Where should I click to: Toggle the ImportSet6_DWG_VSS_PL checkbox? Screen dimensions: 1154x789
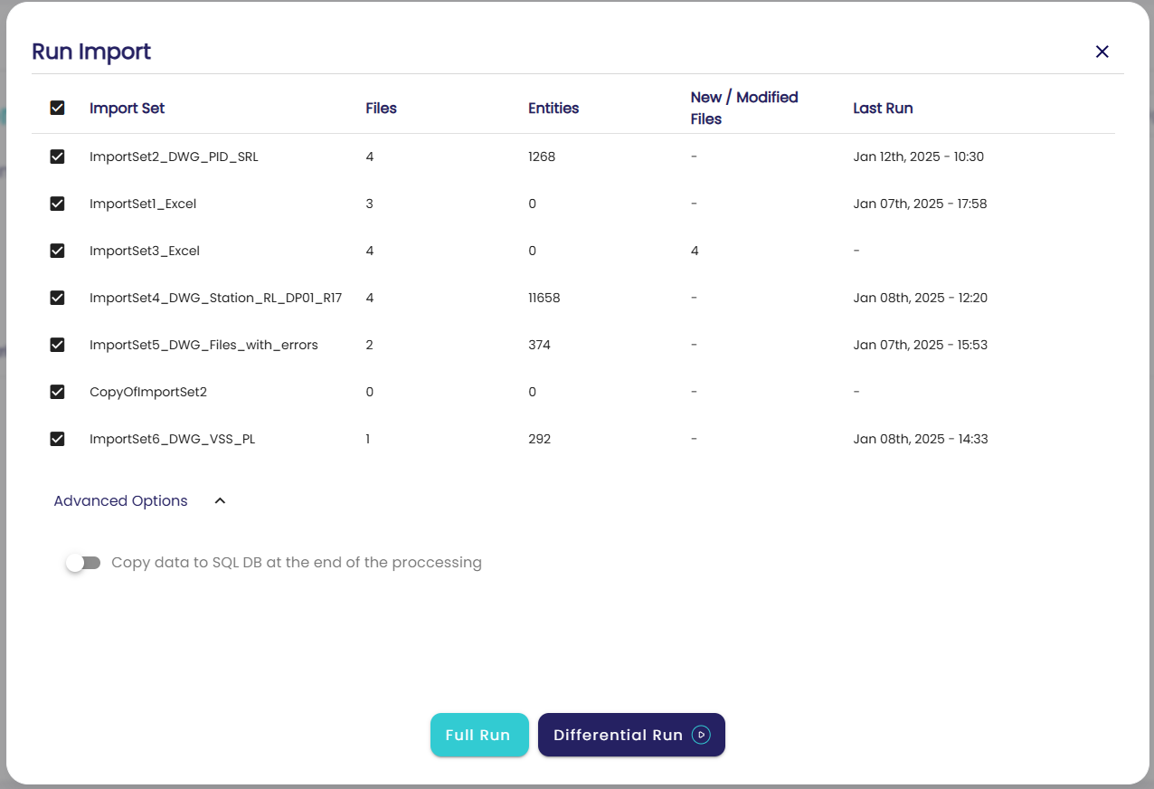pyautogui.click(x=57, y=439)
